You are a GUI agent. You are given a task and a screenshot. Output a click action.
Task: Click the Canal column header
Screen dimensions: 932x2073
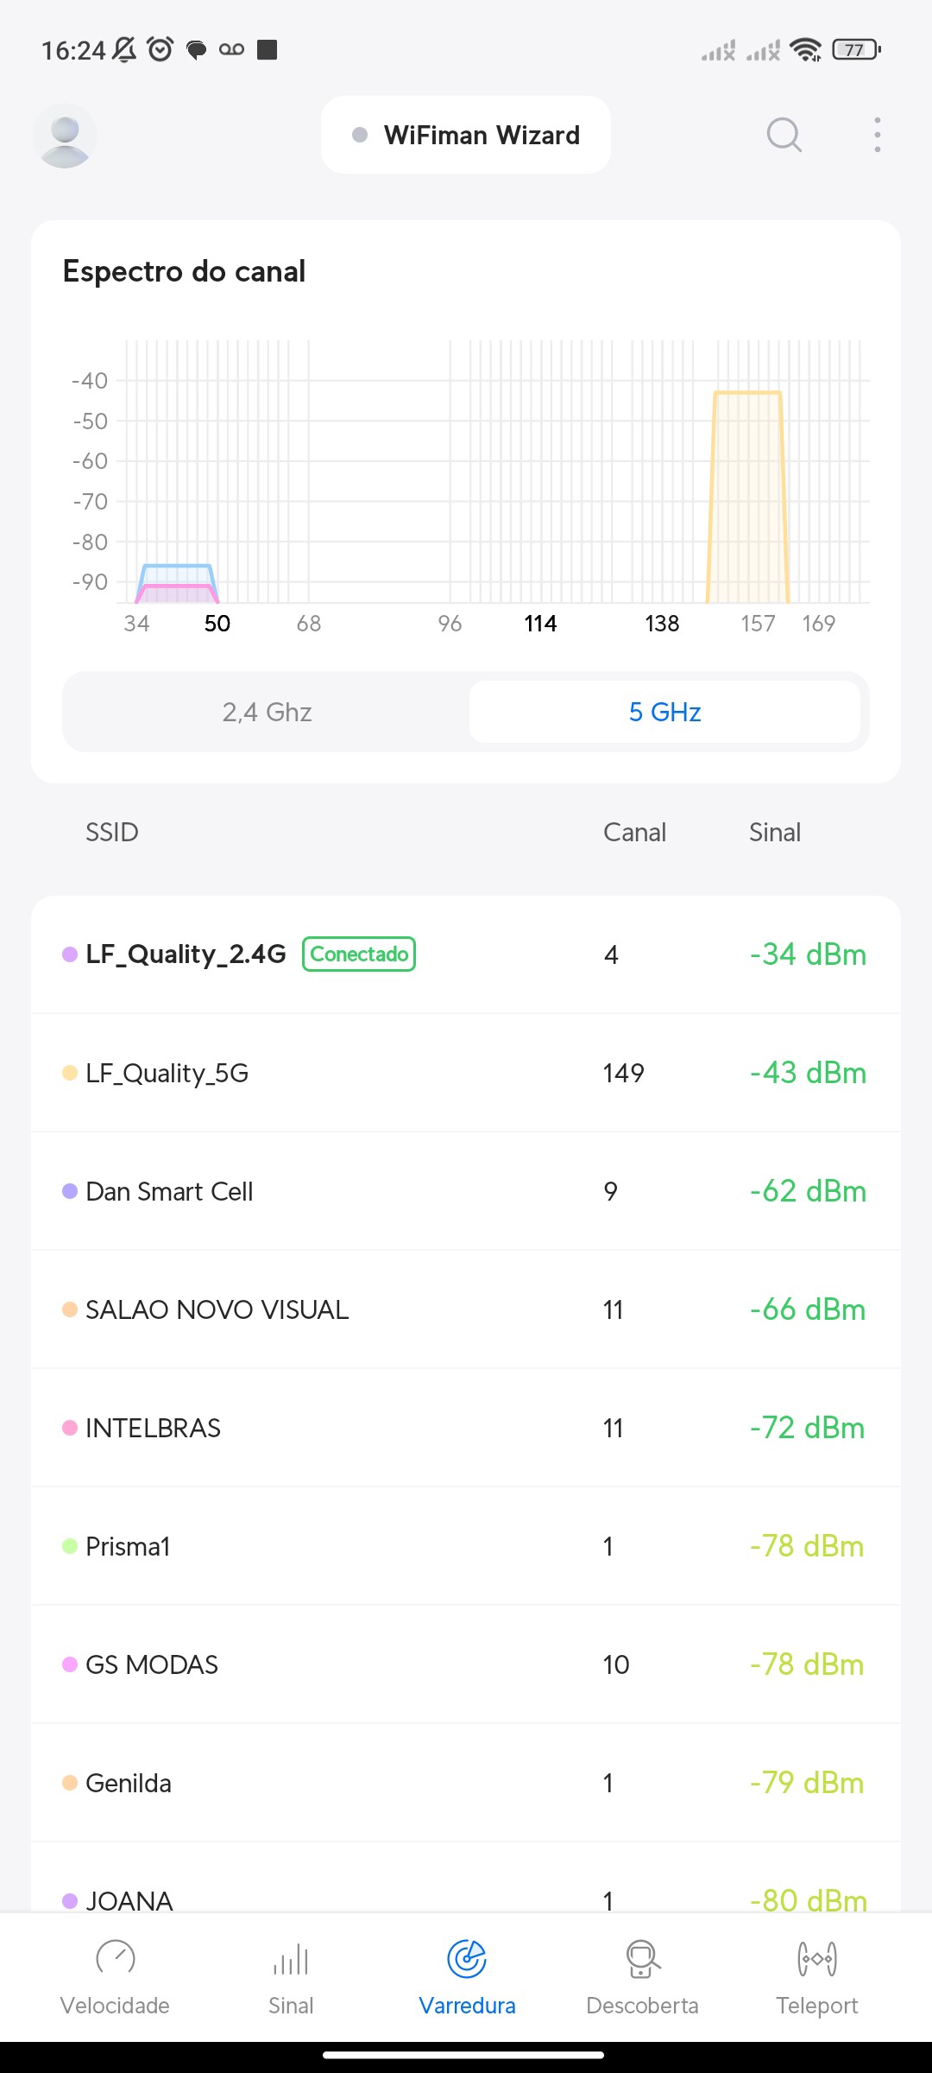pos(634,832)
